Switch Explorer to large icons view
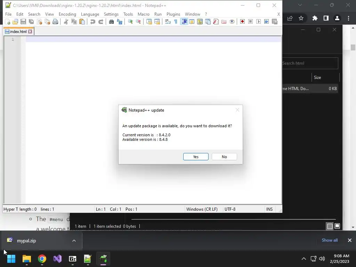The width and height of the screenshot is (356, 267). [x=337, y=226]
